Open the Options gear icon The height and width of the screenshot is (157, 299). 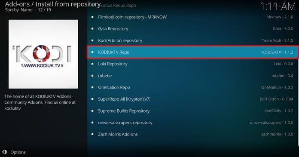(x=5, y=152)
